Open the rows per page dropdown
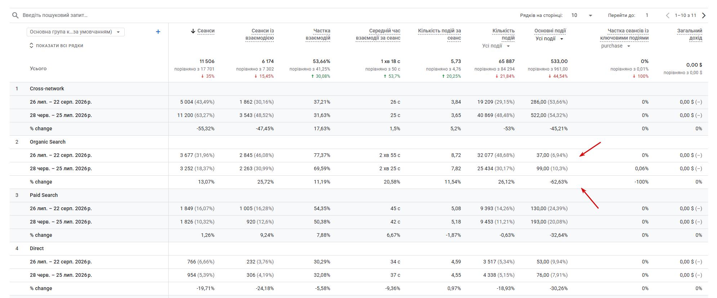Viewport: 717px width, 298px height. click(582, 15)
